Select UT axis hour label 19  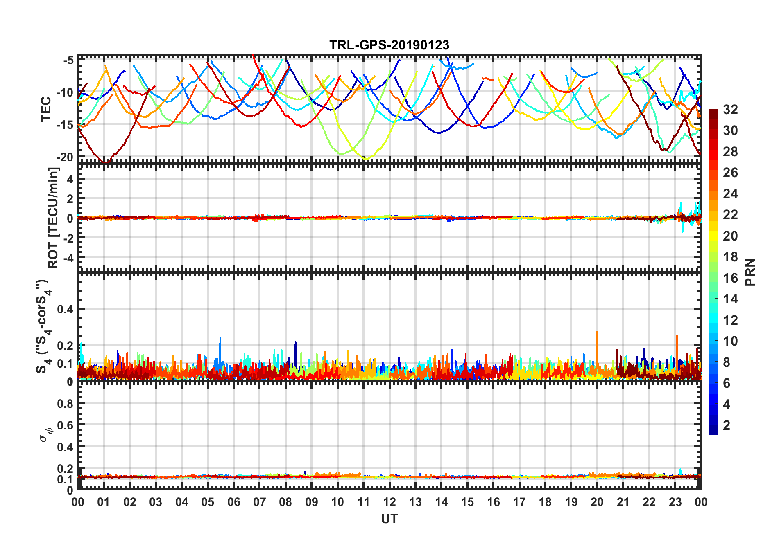point(571,502)
